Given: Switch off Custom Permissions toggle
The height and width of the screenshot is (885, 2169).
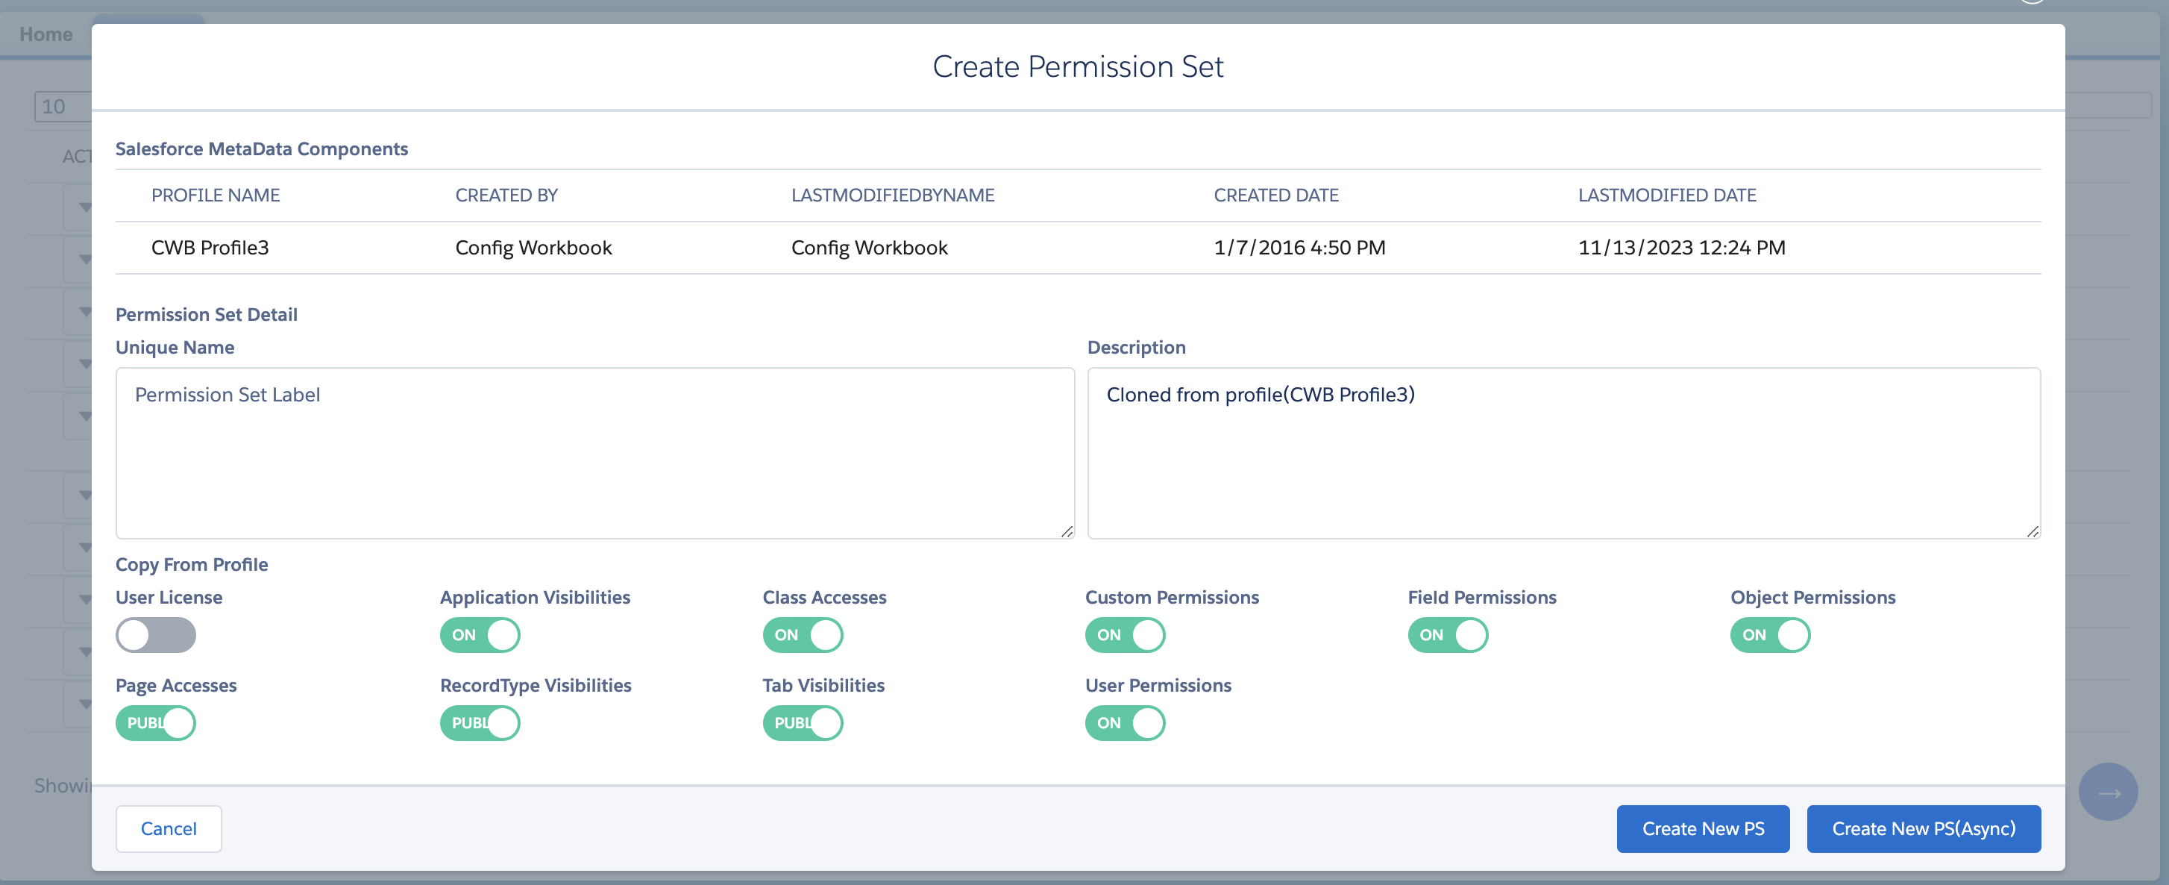Looking at the screenshot, I should click(1125, 634).
